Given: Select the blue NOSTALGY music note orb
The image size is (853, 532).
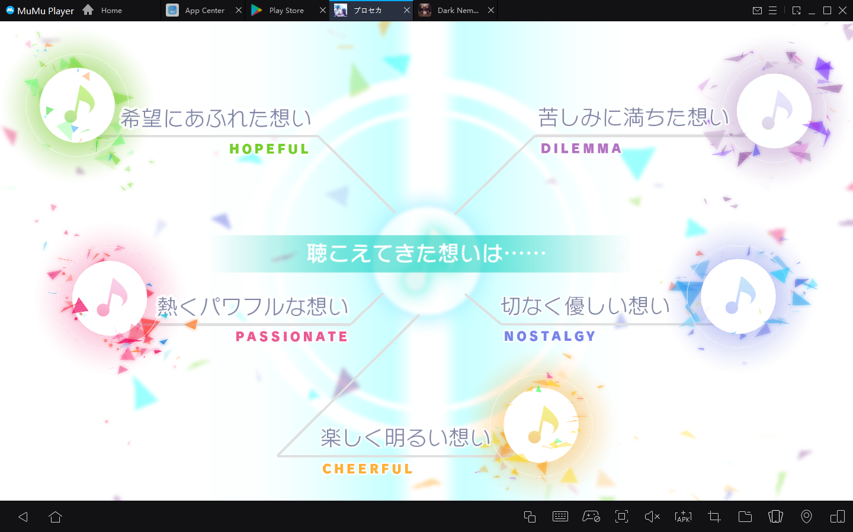Looking at the screenshot, I should (x=738, y=296).
